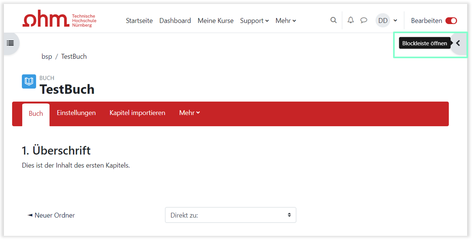Image resolution: width=473 pixels, height=243 pixels.
Task: Expand Mehr in the red tab bar
Action: click(x=189, y=113)
